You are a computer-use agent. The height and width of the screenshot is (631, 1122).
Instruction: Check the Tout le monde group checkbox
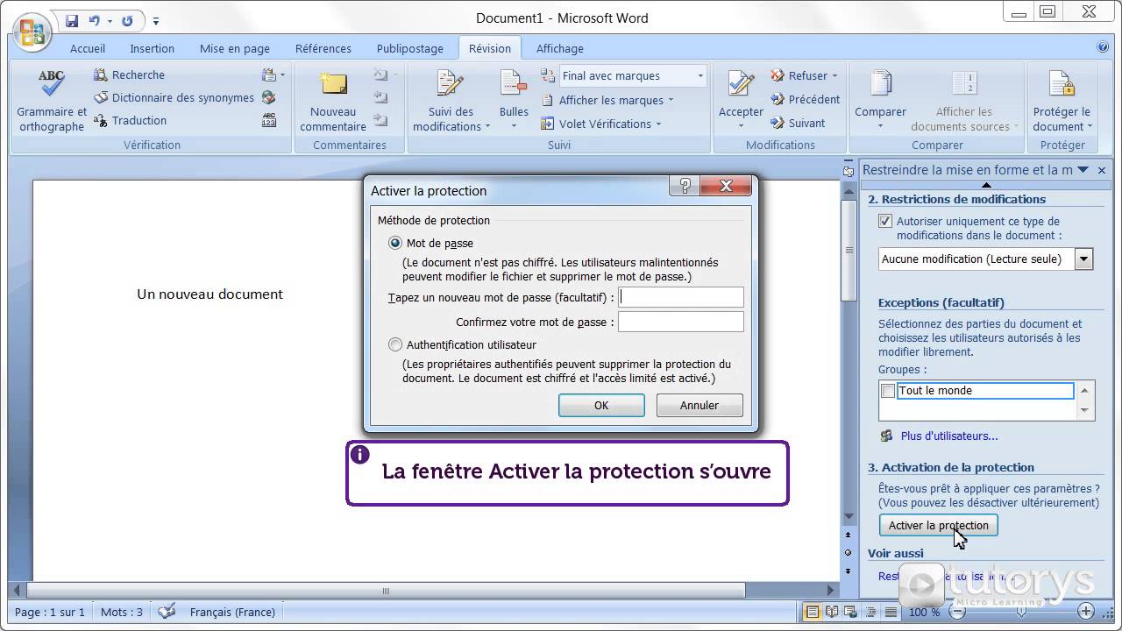(888, 391)
